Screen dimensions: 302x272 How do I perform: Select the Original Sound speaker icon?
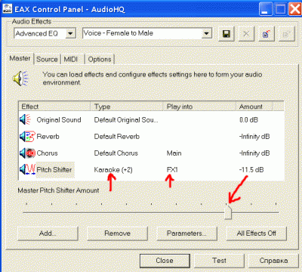pyautogui.click(x=26, y=119)
